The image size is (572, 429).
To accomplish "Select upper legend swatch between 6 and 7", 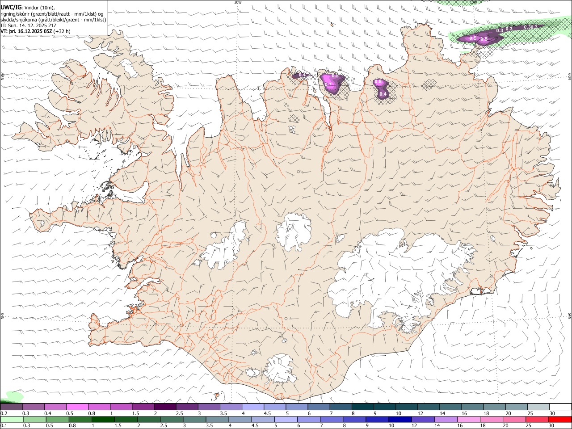I will click(x=319, y=407).
